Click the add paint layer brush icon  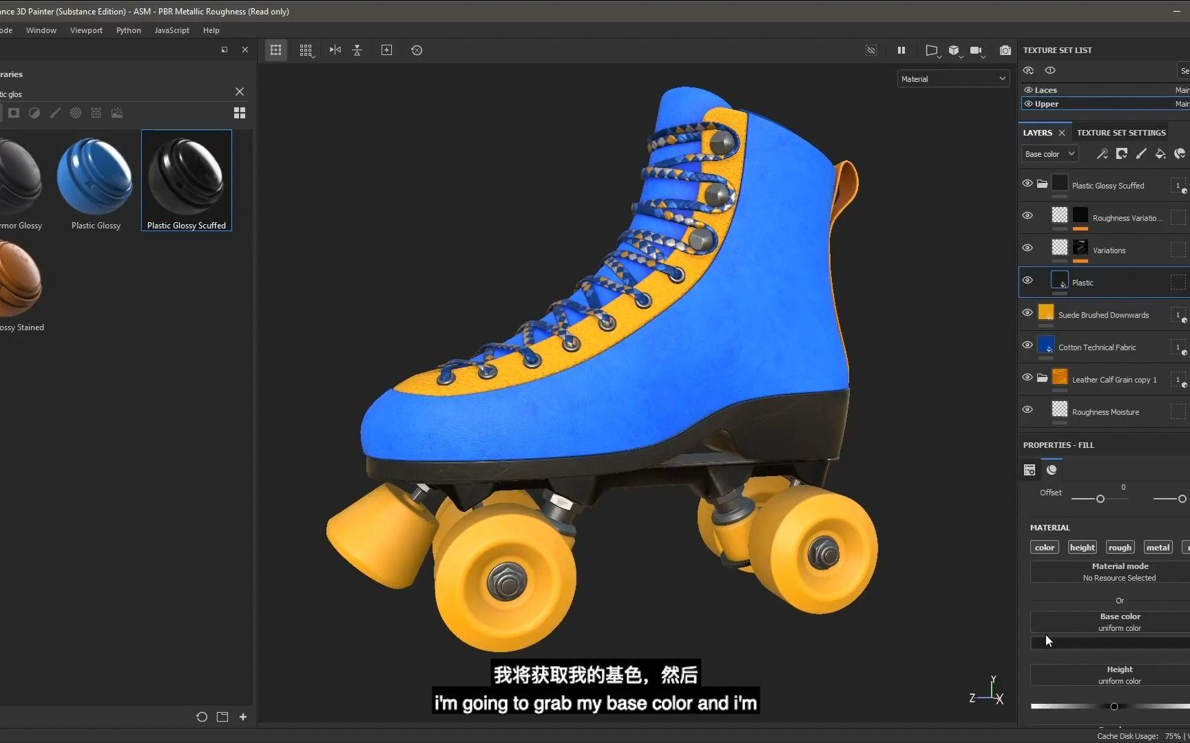tap(1141, 154)
